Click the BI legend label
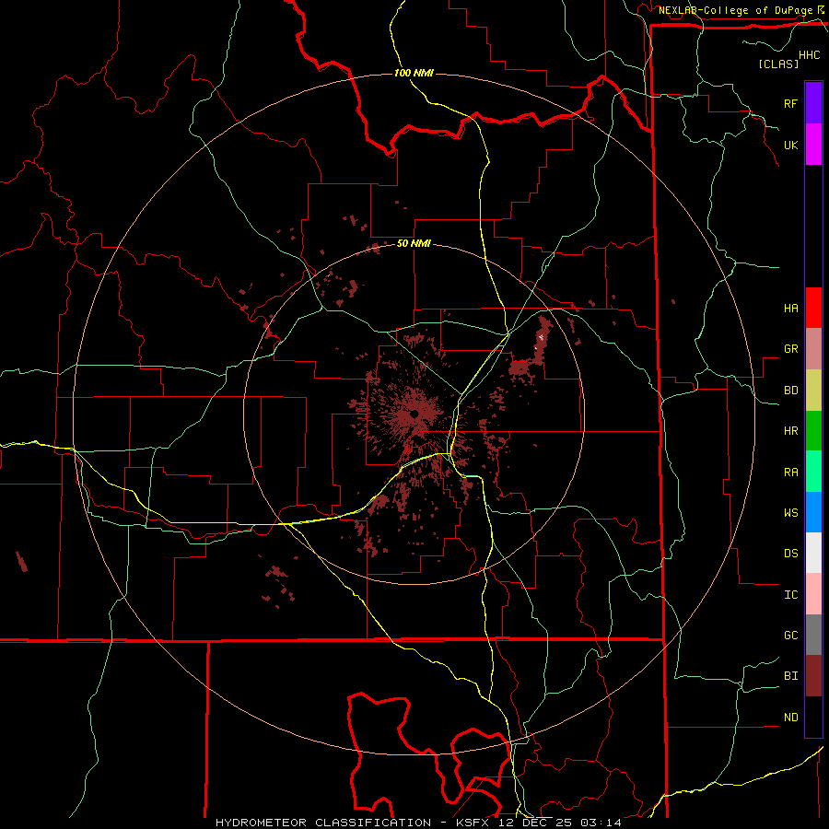This screenshot has width=829, height=829. pyautogui.click(x=790, y=676)
